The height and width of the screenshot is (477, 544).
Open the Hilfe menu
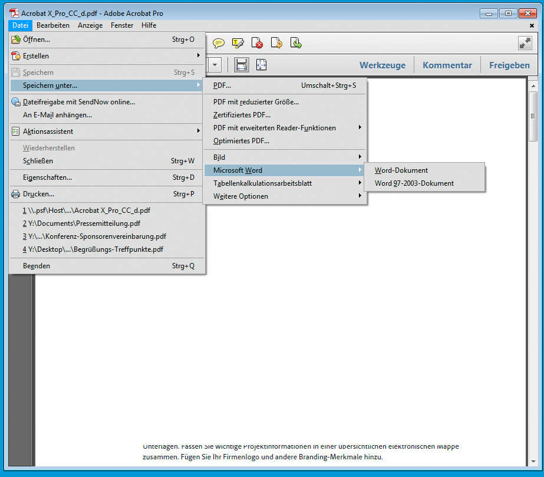pos(149,25)
